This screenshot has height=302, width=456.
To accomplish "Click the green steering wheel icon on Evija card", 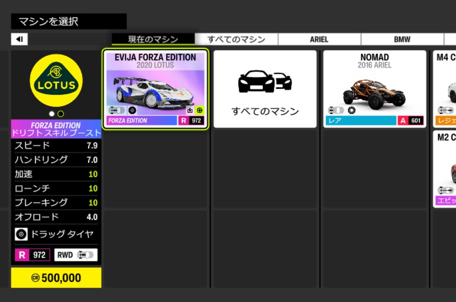I will click(200, 110).
